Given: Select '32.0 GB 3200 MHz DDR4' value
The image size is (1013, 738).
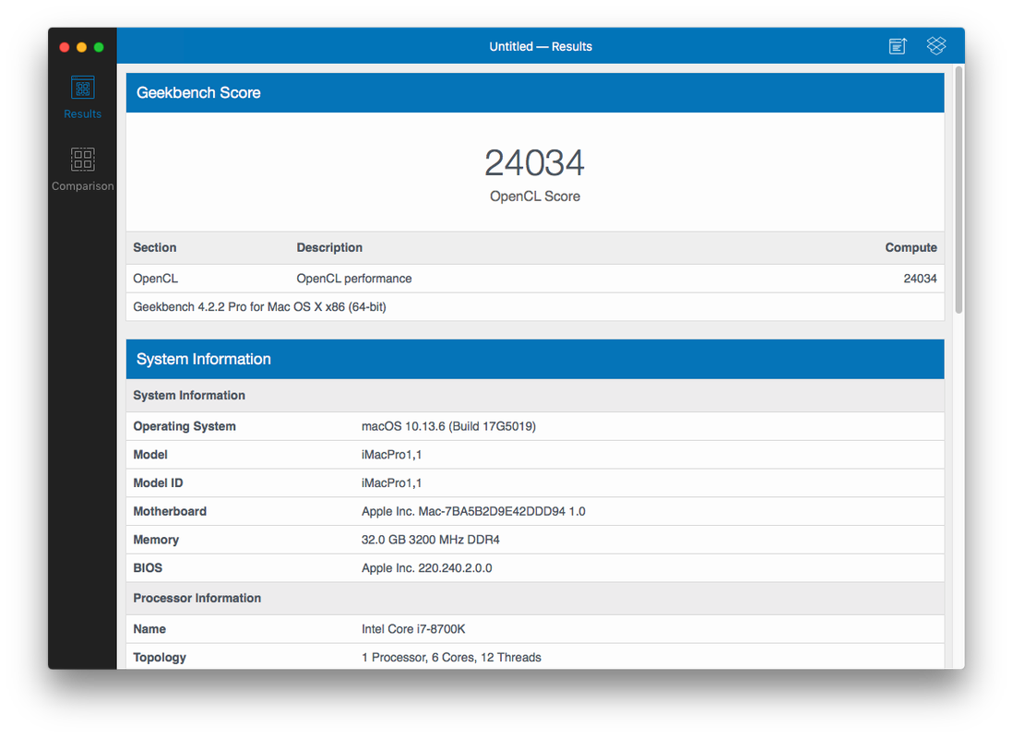Looking at the screenshot, I should (x=431, y=541).
